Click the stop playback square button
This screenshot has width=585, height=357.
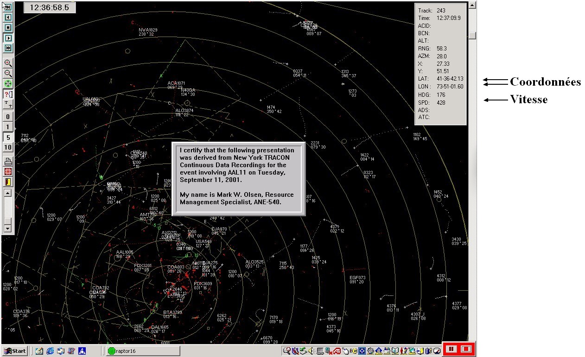tap(8, 27)
